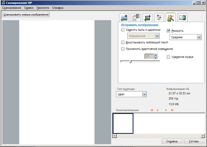This screenshot has height=147, width=207.
Task: Click the adaptive lighting value stepper arrows
Action: (156, 56)
